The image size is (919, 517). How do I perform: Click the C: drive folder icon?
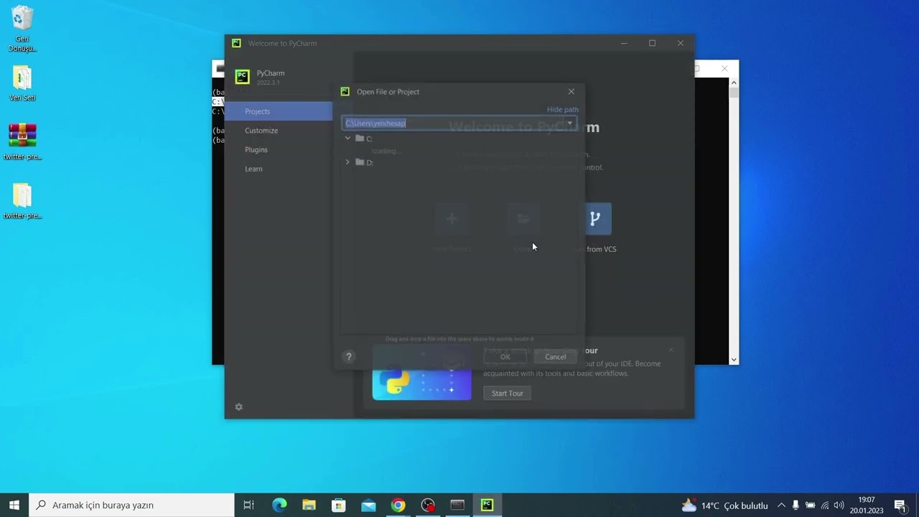[360, 138]
